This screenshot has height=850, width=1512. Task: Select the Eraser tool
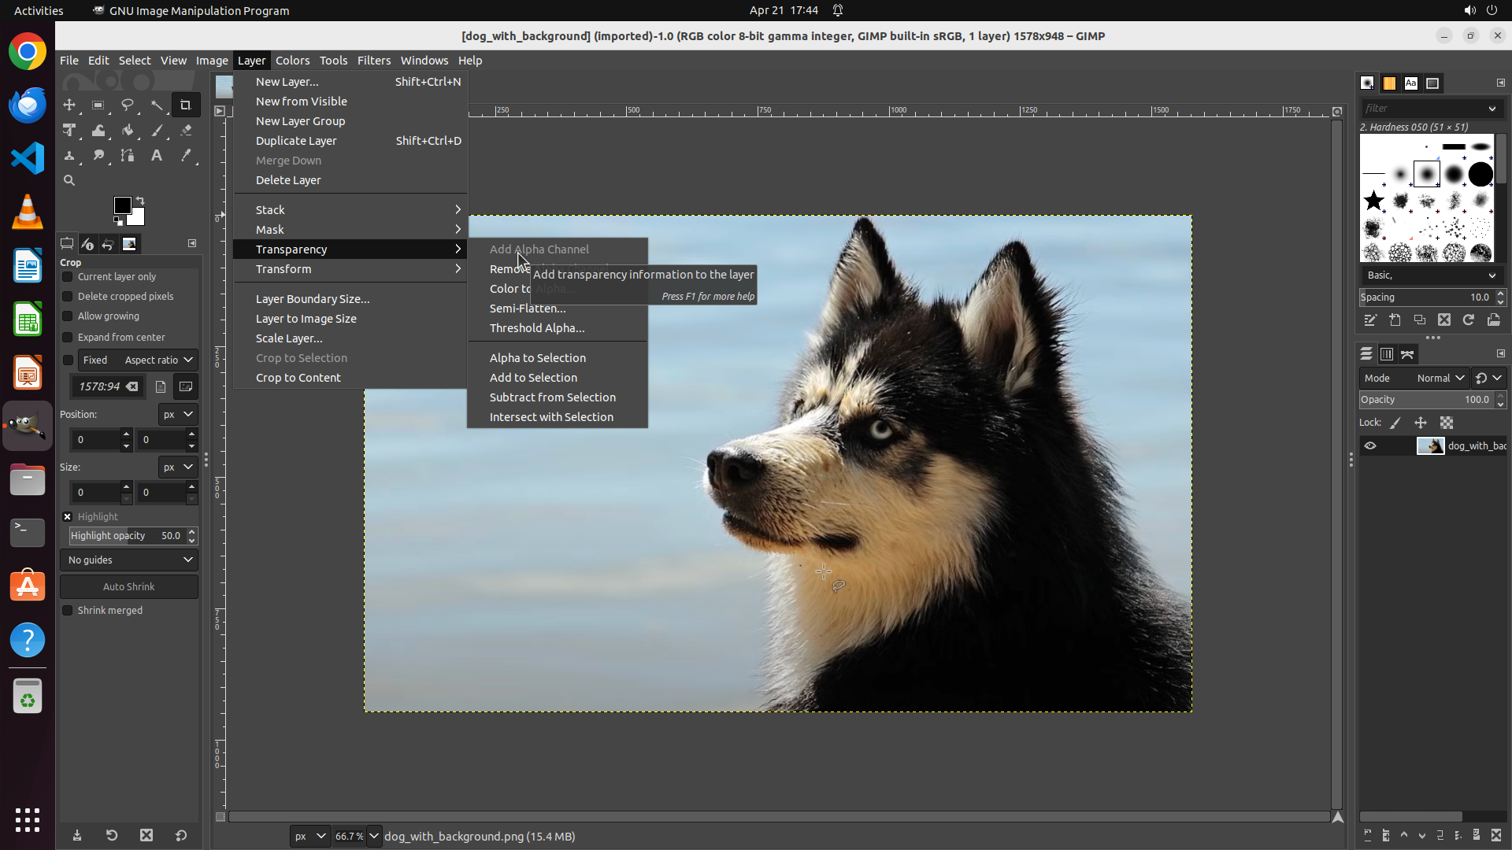click(x=186, y=131)
